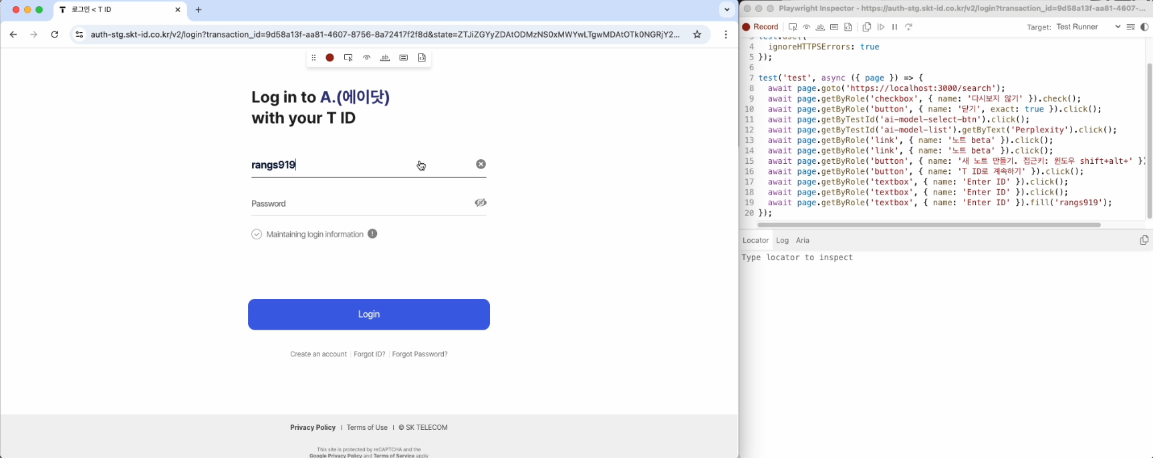Open the Chrome three-dot menu
Viewport: 1153px width, 458px height.
pyautogui.click(x=726, y=35)
